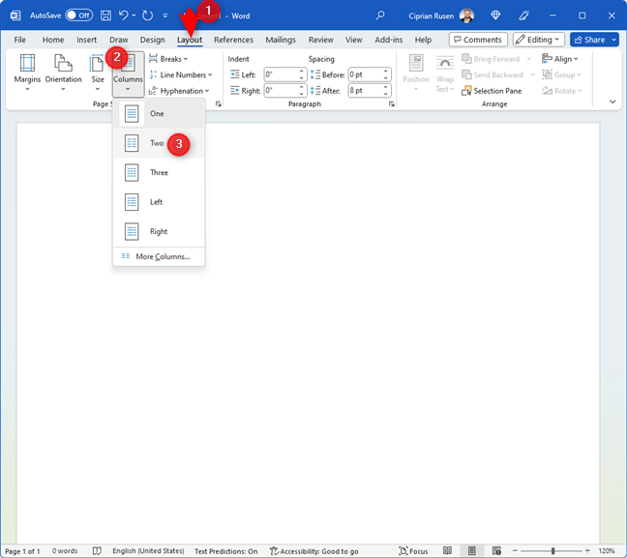
Task: Click Text Predictions: On status
Action: point(225,551)
